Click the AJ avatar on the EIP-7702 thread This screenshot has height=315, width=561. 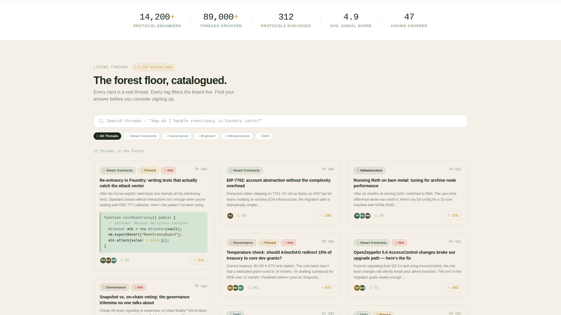coord(230,216)
